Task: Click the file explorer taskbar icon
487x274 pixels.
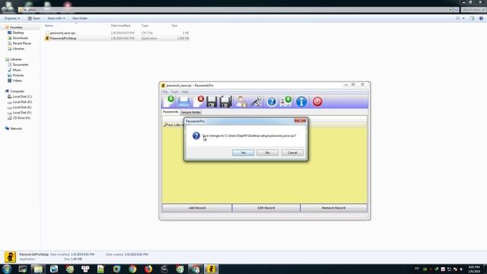Action: [x=38, y=269]
